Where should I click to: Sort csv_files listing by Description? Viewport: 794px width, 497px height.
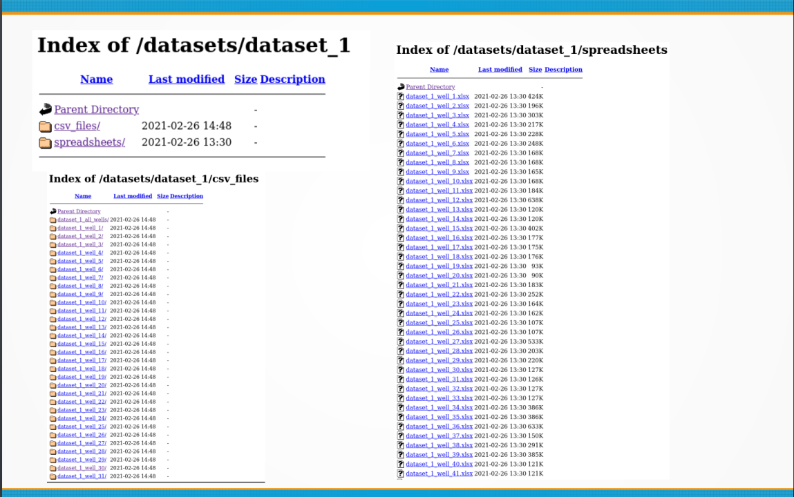(187, 196)
